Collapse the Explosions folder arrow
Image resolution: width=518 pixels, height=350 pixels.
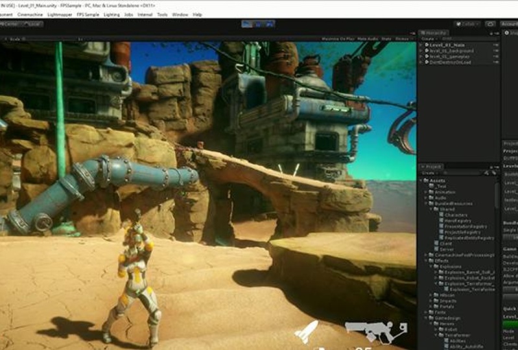[431, 266]
